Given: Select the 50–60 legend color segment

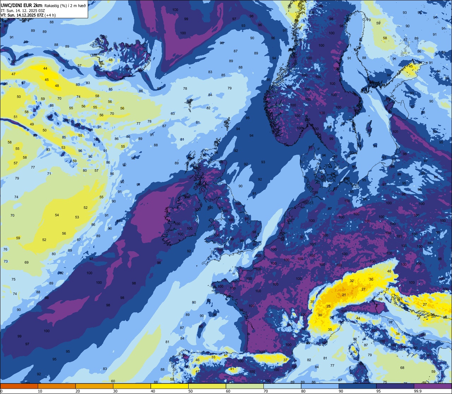Looking at the screenshot, I should point(207,386).
